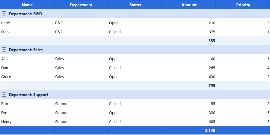Sort by the Name column header
This screenshot has height=135, width=270.
tap(27, 5)
